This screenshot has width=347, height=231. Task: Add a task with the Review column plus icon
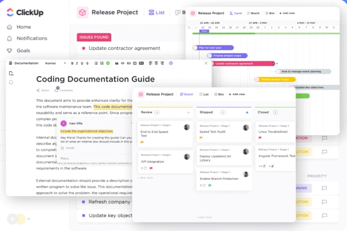189,113
